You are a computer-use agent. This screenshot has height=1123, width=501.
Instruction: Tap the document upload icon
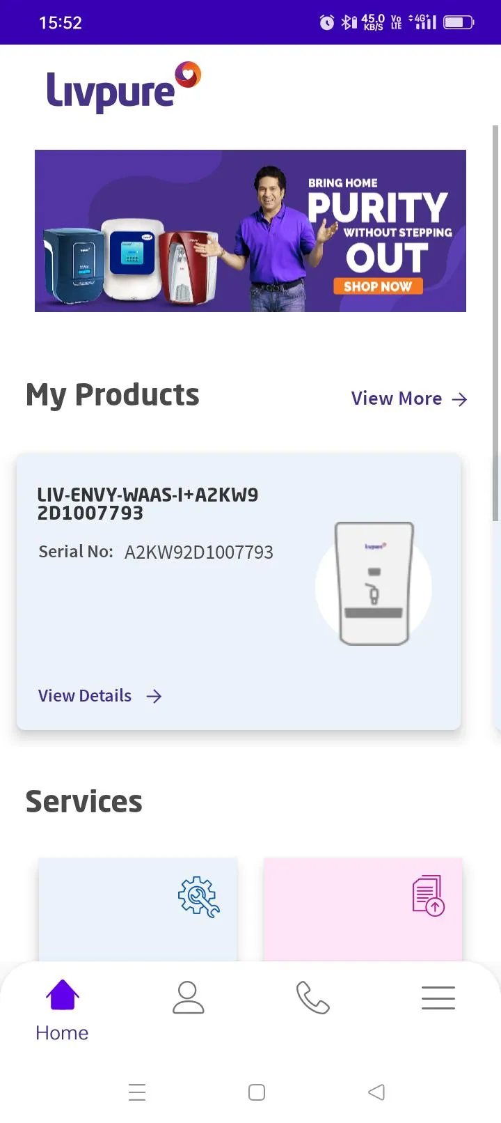click(x=428, y=895)
